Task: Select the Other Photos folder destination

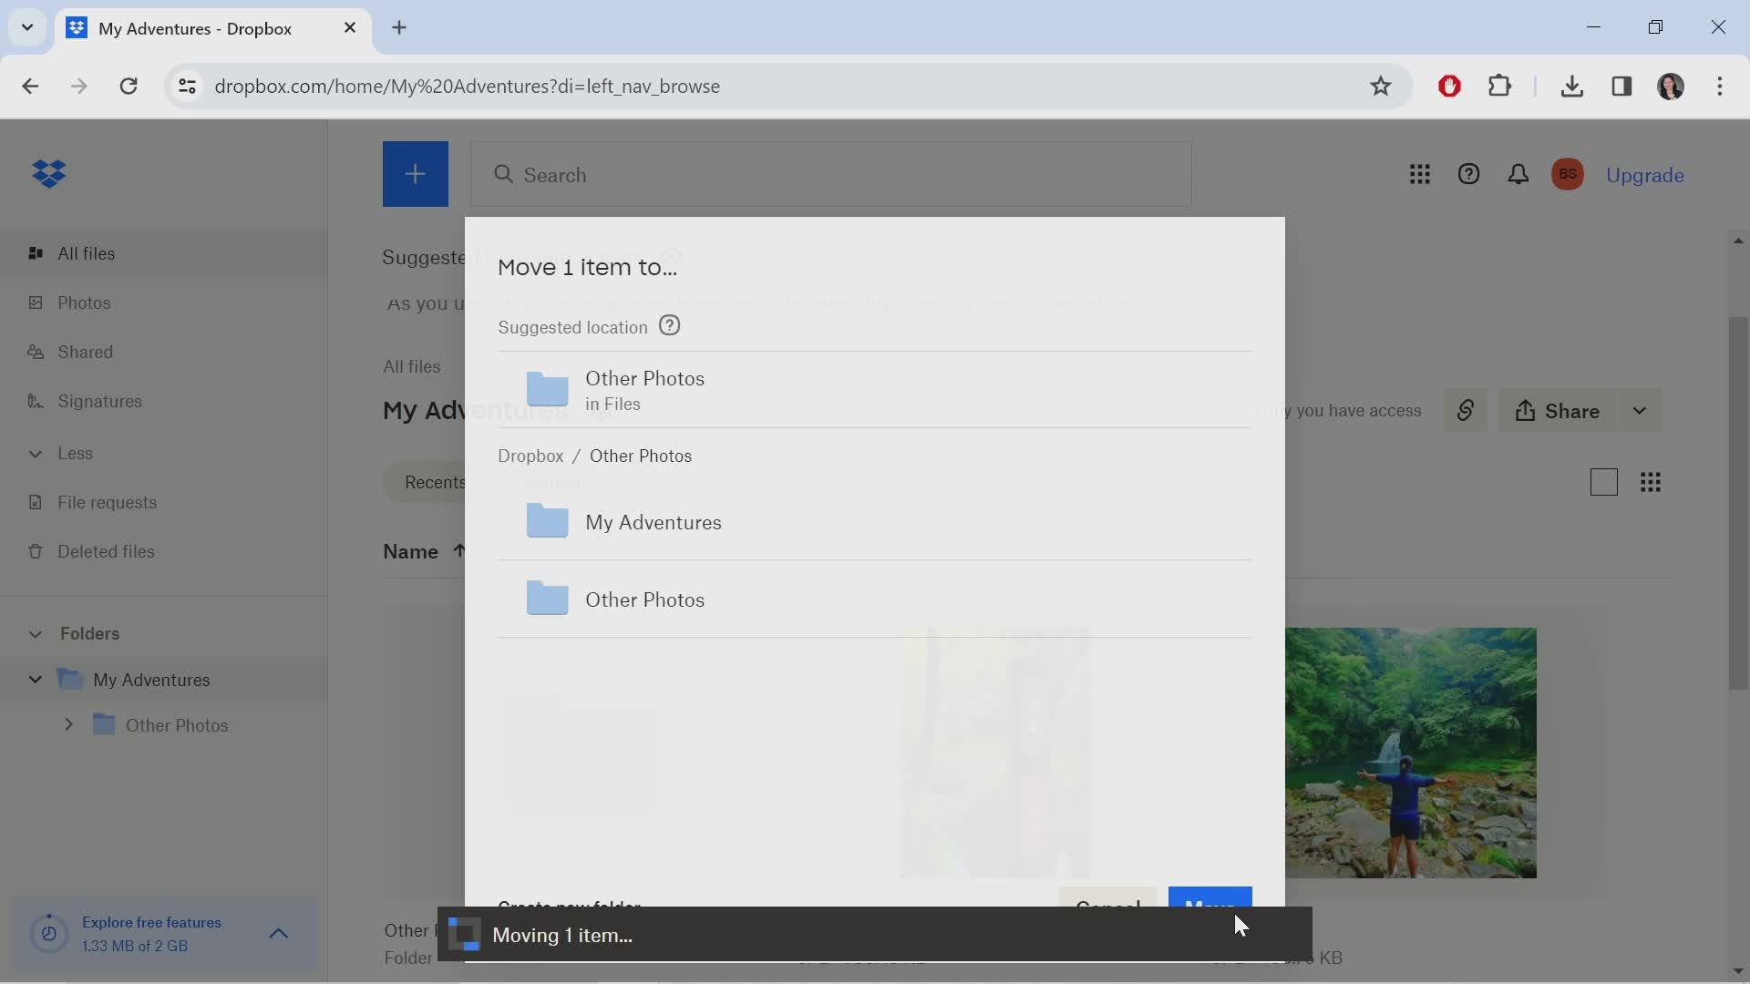Action: (x=644, y=600)
